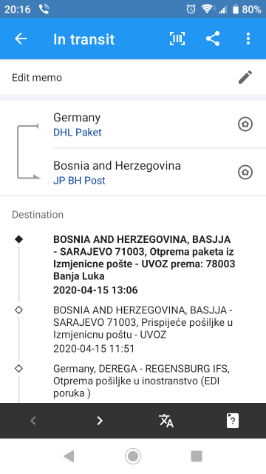The width and height of the screenshot is (266, 474).
Task: Share the tracking information
Action: click(213, 39)
